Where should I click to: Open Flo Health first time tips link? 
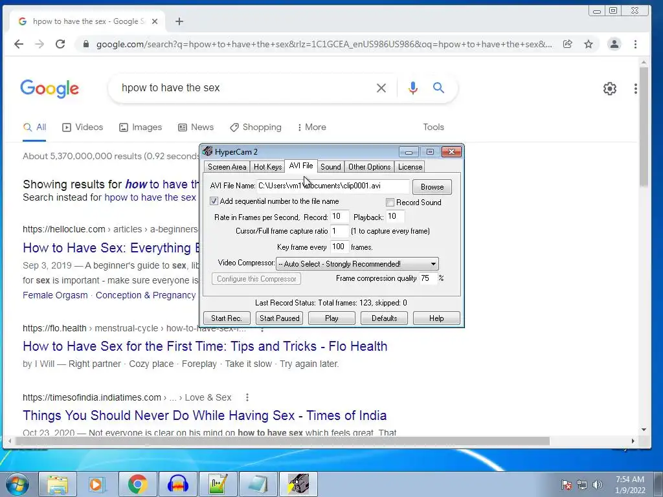[x=205, y=346]
